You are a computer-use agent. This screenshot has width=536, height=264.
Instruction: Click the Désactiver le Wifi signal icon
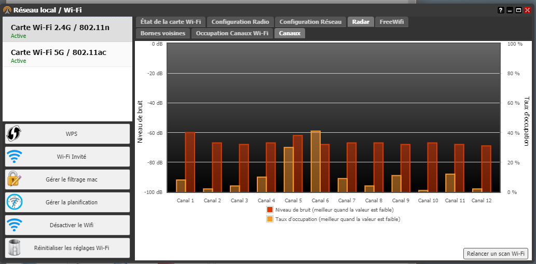[x=15, y=225]
